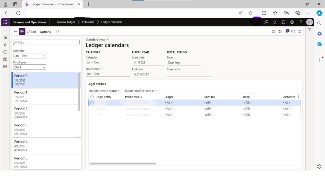Click the legal entities grid horizontal scrollbar
Screen dimensions: 325x182
123,163
